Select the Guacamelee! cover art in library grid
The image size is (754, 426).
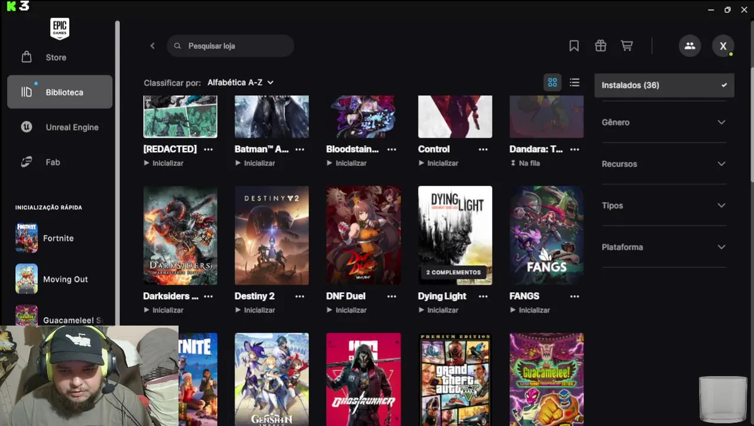[547, 379]
